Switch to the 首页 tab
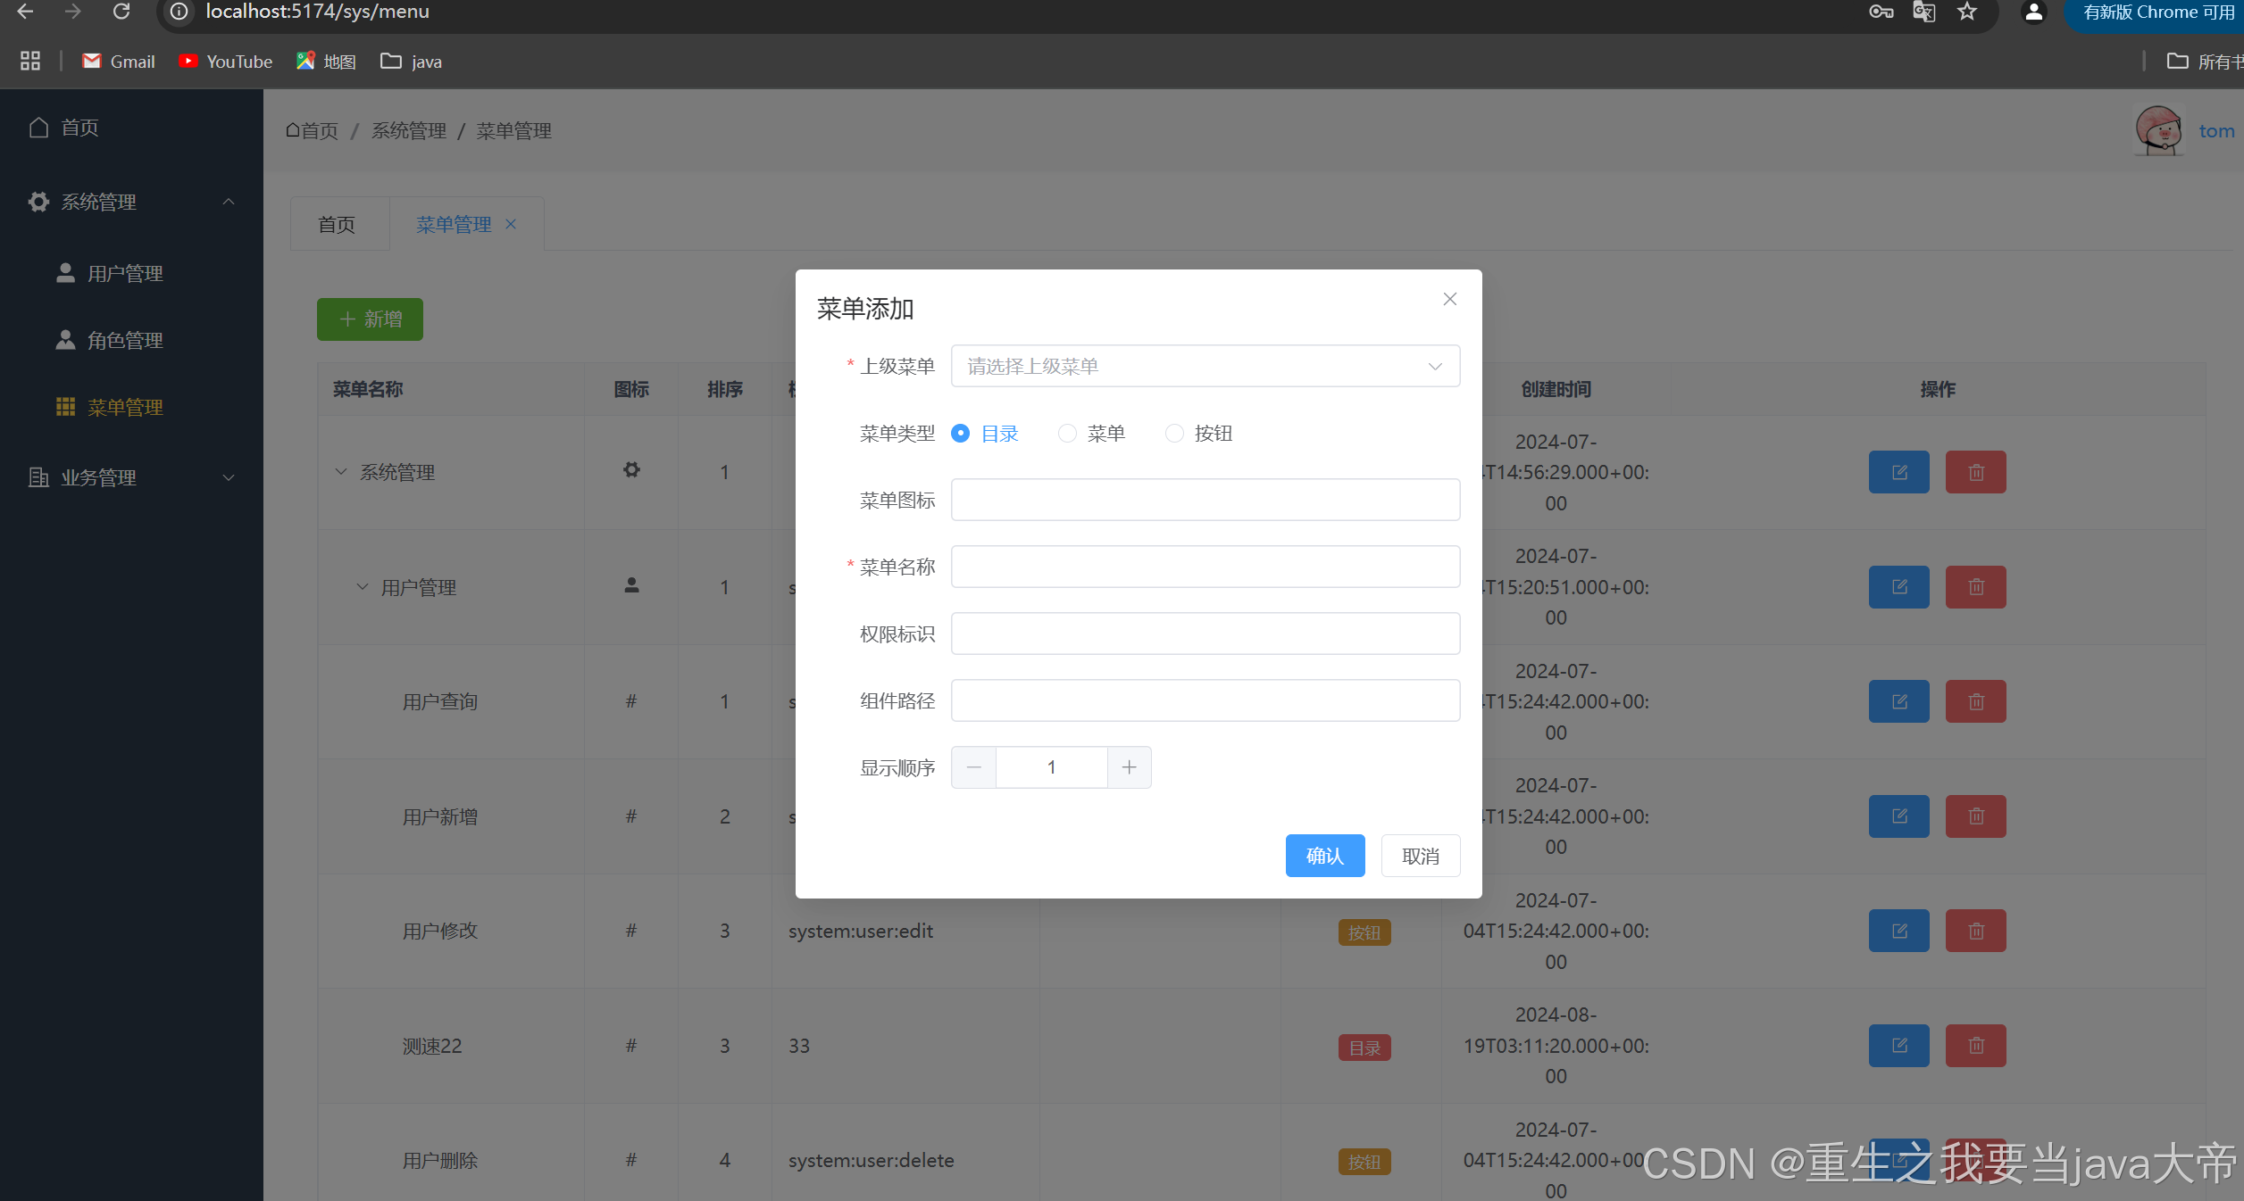Image resolution: width=2244 pixels, height=1201 pixels. pyautogui.click(x=337, y=225)
